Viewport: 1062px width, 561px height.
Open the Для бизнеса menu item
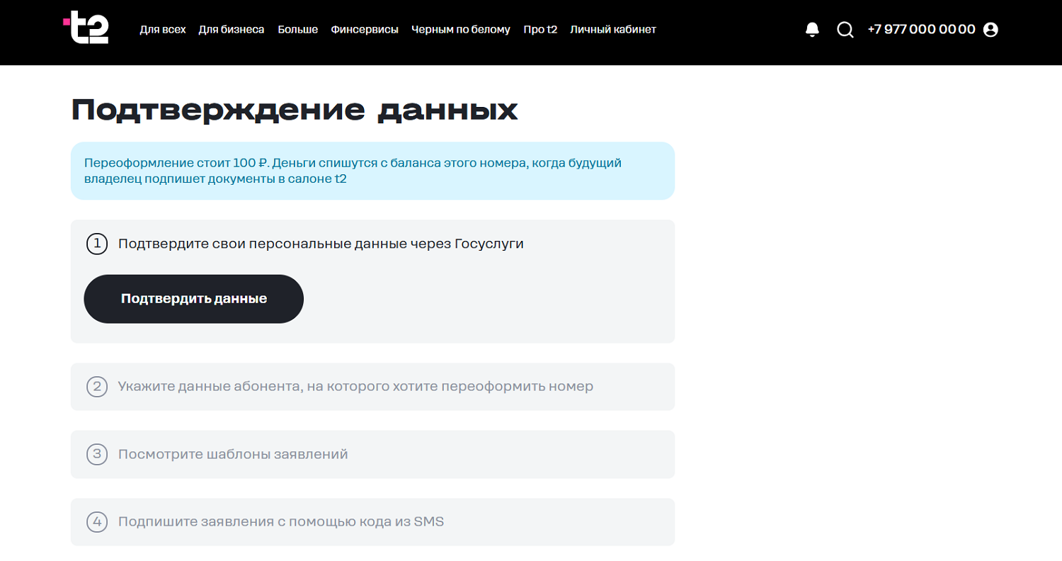[232, 30]
